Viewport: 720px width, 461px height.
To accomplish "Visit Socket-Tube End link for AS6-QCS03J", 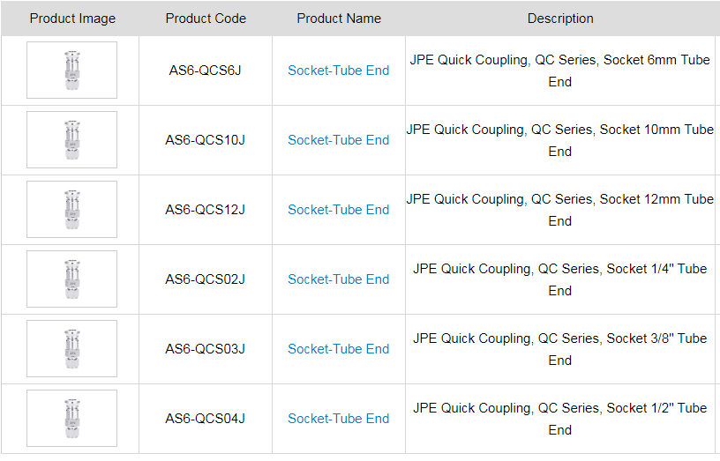I will click(338, 349).
